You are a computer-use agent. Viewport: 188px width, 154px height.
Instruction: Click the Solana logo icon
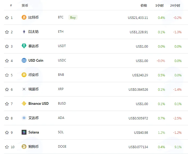tap(24, 132)
